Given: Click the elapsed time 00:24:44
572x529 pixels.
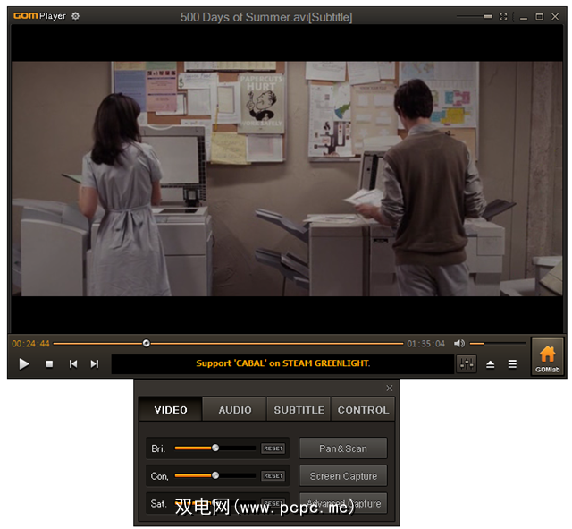Looking at the screenshot, I should tap(30, 344).
